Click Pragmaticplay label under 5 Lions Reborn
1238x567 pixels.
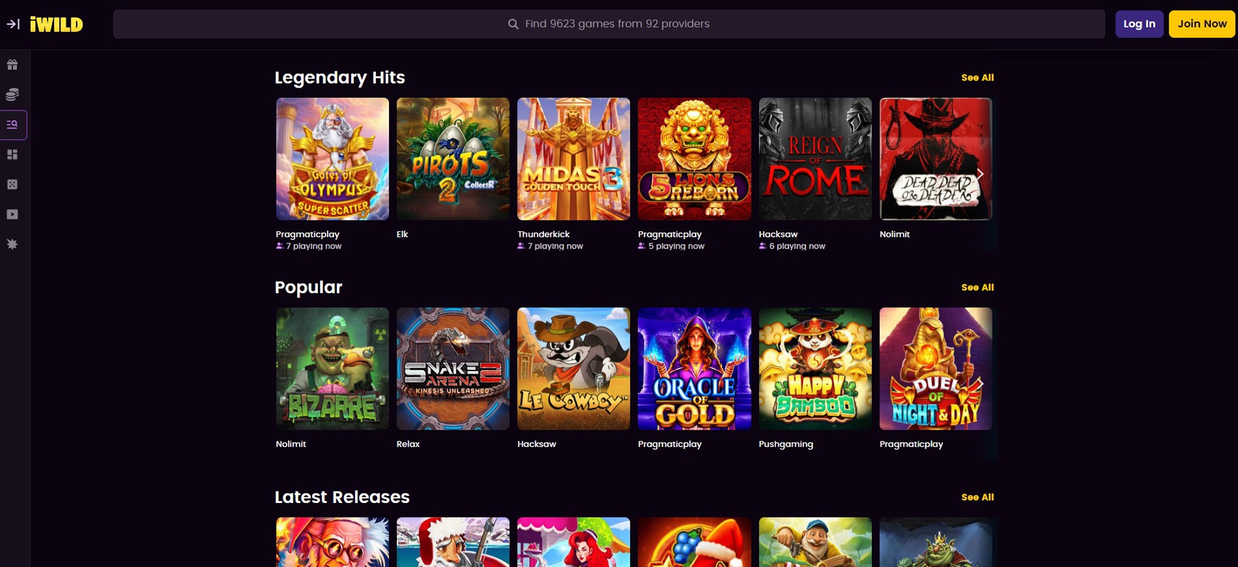pos(670,234)
